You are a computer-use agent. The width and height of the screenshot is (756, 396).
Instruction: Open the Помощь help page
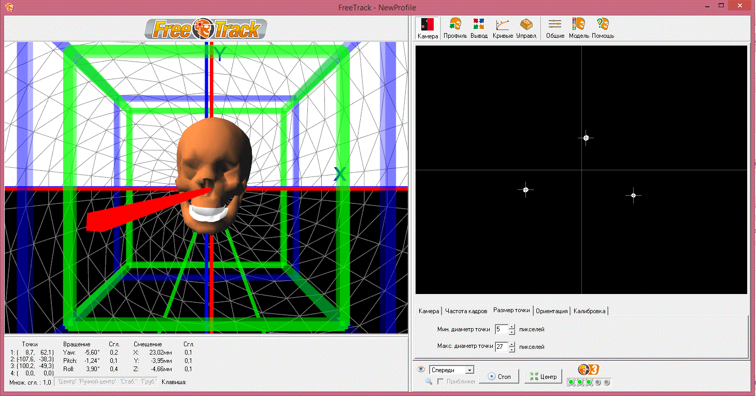click(603, 28)
